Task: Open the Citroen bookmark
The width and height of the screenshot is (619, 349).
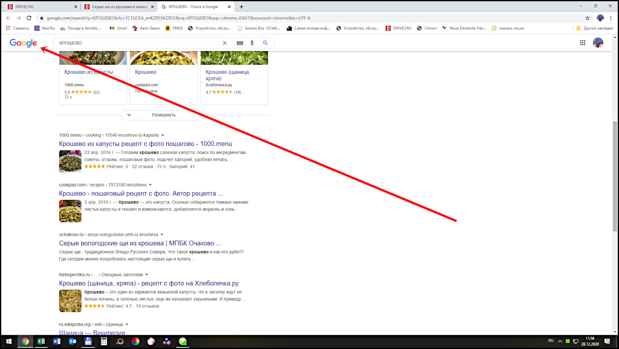Action: [x=427, y=28]
